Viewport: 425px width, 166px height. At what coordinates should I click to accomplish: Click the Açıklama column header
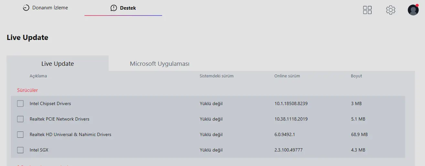pos(38,76)
